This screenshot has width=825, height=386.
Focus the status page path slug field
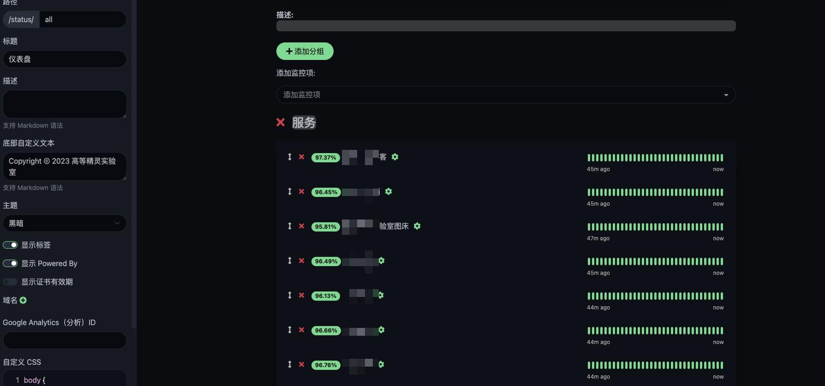point(83,19)
